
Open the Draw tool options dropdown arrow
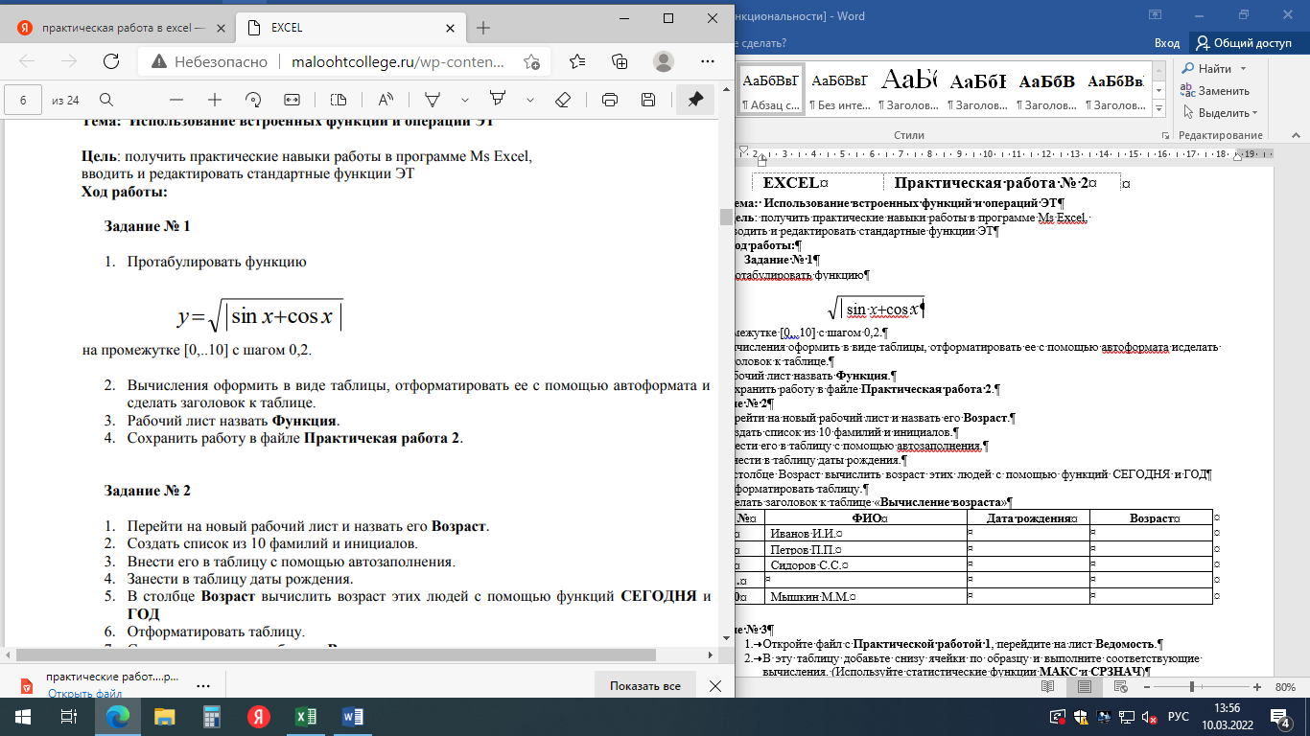(x=465, y=100)
